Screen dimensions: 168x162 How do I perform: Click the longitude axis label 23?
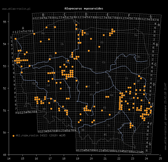[x=133, y=159]
